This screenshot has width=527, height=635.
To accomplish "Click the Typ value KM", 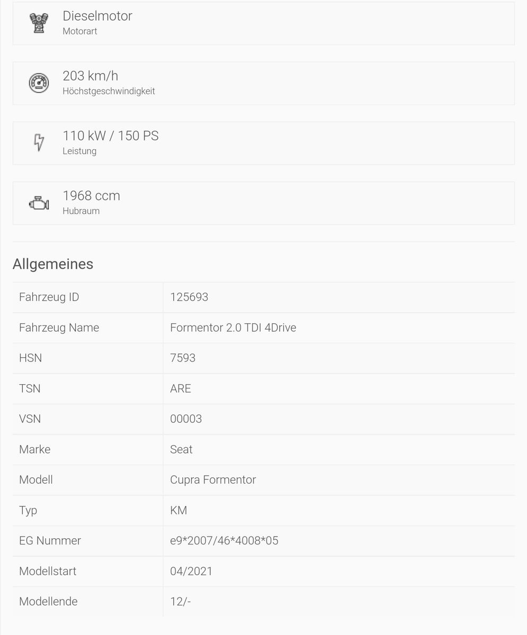I will coord(178,511).
